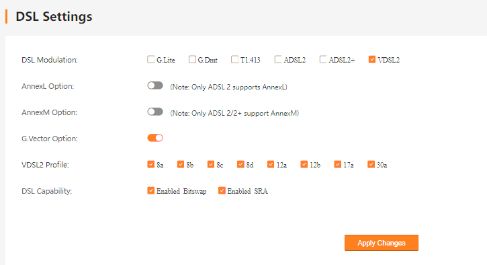The width and height of the screenshot is (487, 265).
Task: Click the Apply Changes button
Action: click(382, 243)
